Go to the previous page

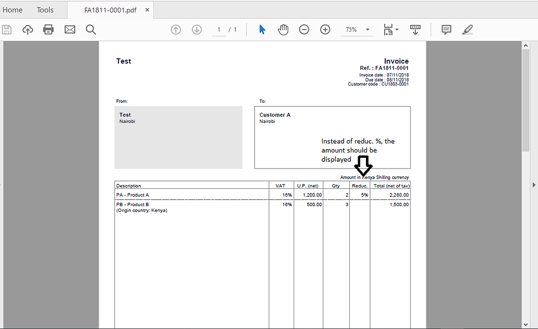click(176, 30)
